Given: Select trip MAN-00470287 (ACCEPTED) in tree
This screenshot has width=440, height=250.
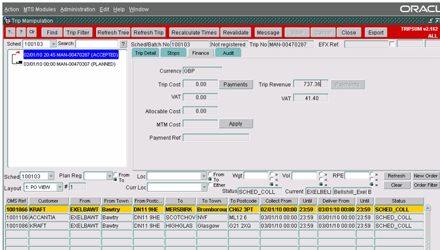Looking at the screenshot, I should [71, 55].
